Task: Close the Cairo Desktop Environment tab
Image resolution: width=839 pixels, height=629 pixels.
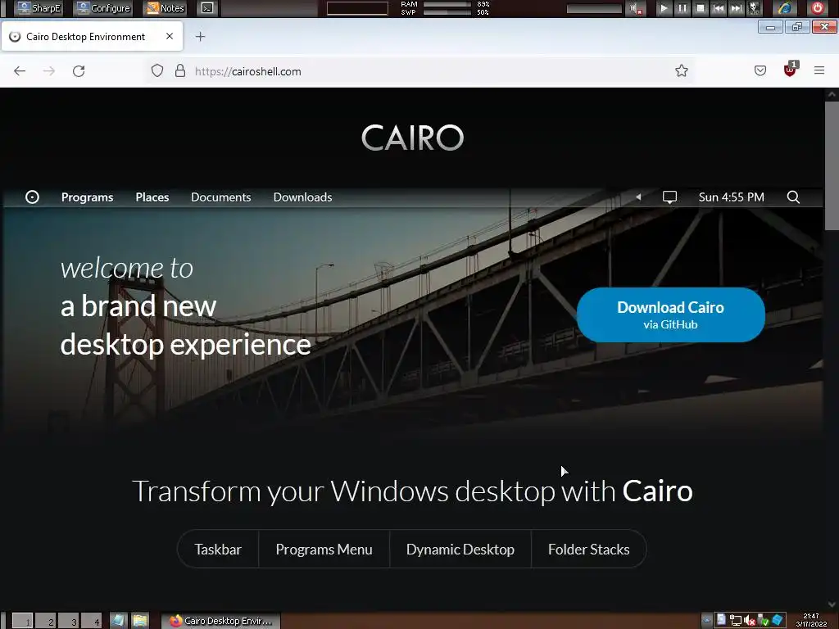Action: pyautogui.click(x=170, y=36)
